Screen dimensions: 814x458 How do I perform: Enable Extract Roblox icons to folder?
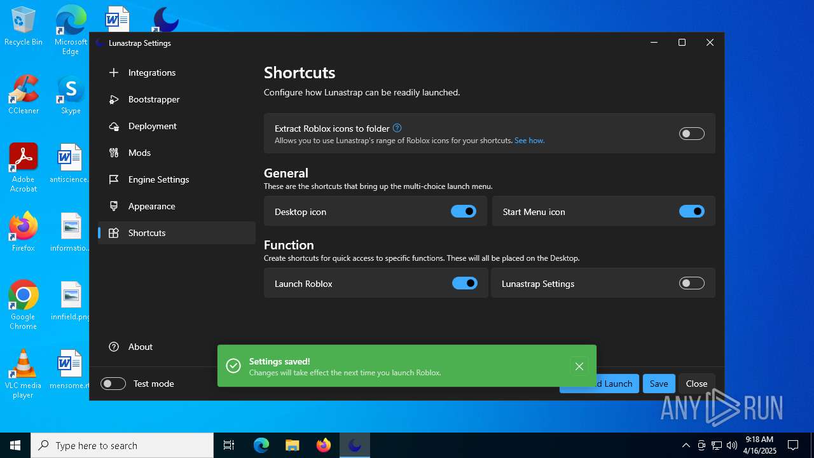[692, 134]
